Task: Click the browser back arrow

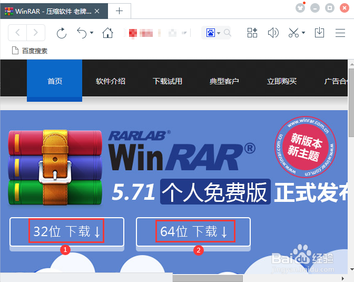Action: (17, 33)
